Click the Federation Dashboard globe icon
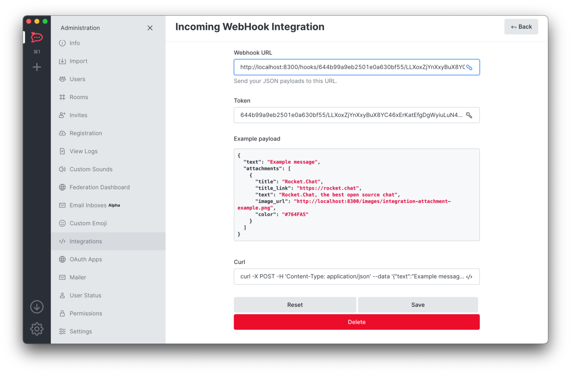 click(62, 187)
